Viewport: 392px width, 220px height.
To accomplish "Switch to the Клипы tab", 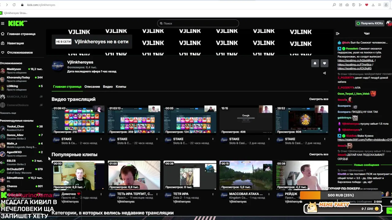I will 121,86.
